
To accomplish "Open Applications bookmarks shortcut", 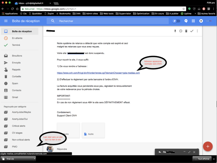I will [x=10, y=14].
